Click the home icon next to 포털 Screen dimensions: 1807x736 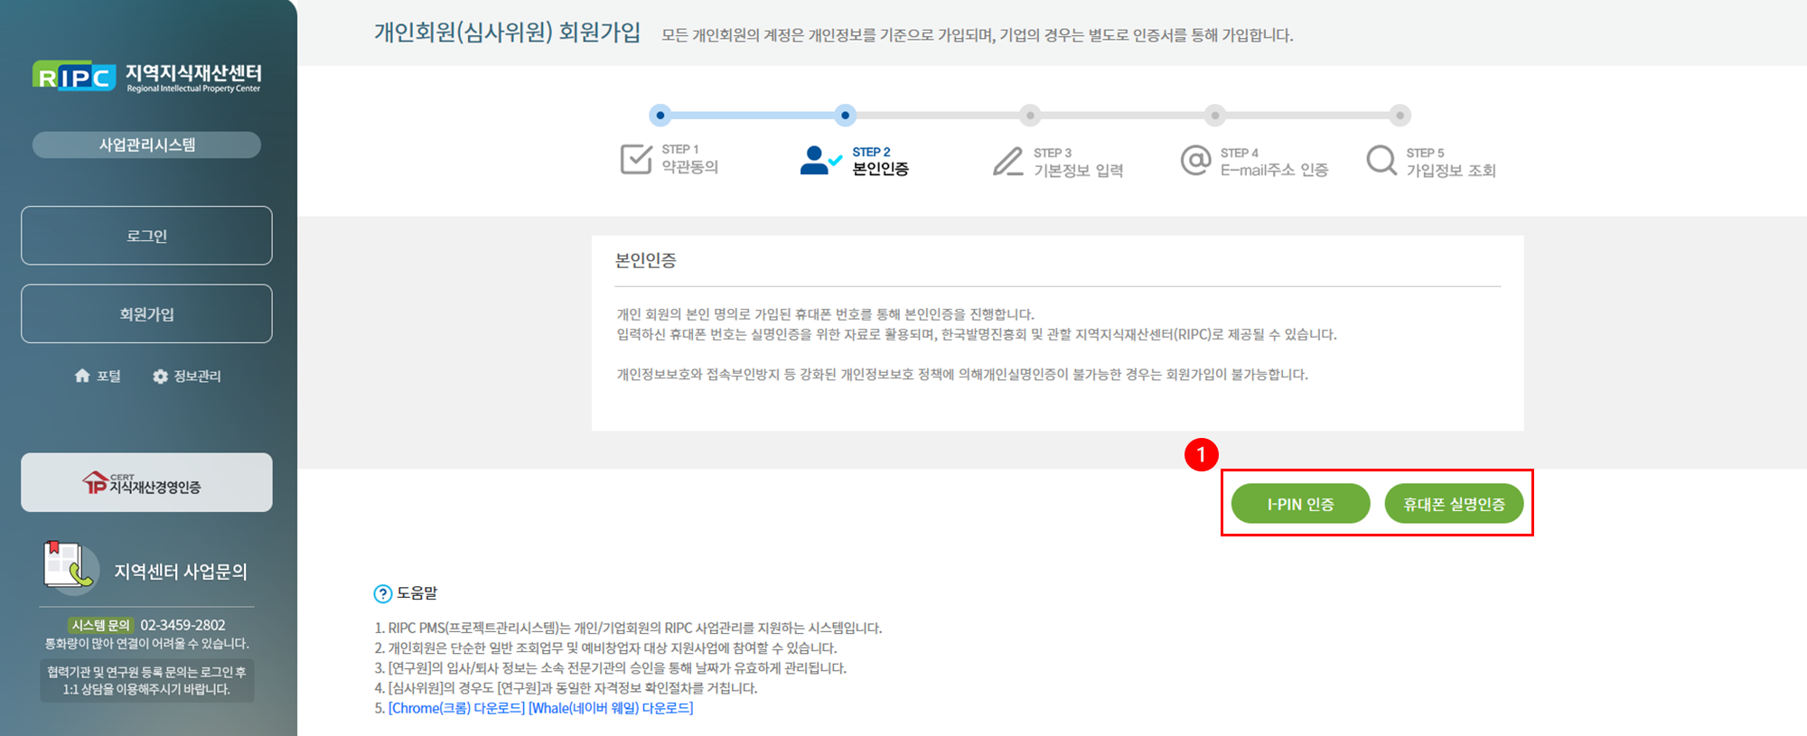[x=82, y=376]
